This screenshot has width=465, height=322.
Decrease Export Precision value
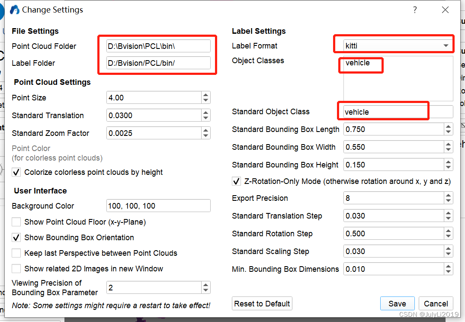pos(448,201)
